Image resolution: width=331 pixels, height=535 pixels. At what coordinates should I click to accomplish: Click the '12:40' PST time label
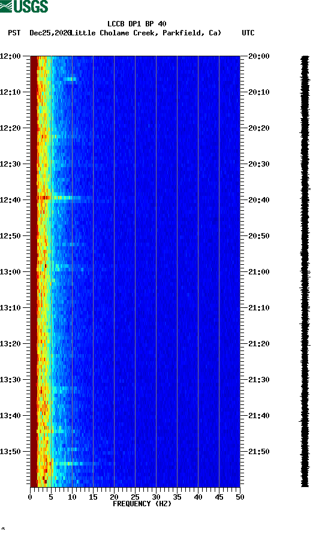click(x=11, y=200)
